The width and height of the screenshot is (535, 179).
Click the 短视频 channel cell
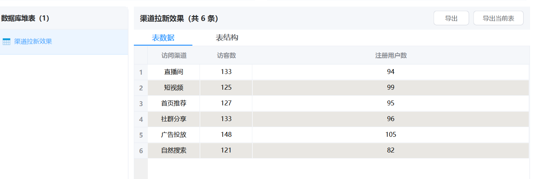pyautogui.click(x=174, y=88)
